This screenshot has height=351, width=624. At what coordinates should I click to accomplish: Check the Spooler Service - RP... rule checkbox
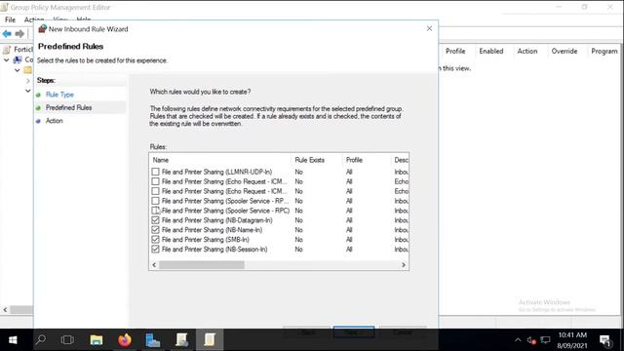155,201
